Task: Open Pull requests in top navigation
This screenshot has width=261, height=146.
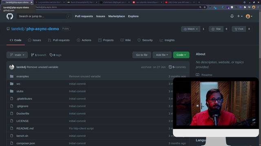Action: click(x=84, y=16)
